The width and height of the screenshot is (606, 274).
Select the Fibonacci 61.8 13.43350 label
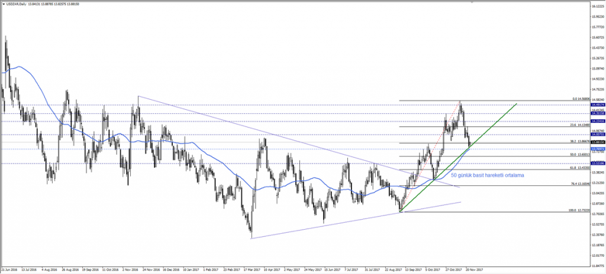581,168
